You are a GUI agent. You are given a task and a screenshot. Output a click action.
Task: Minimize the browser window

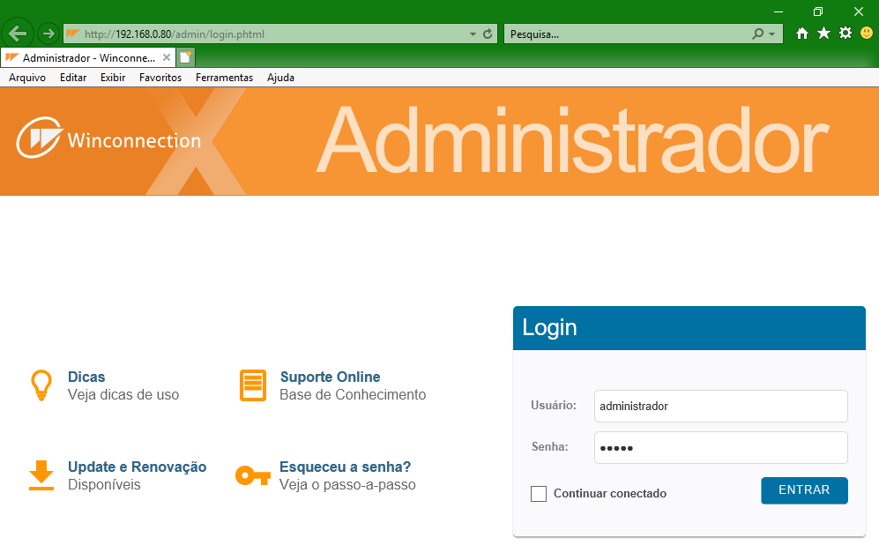pos(778,11)
